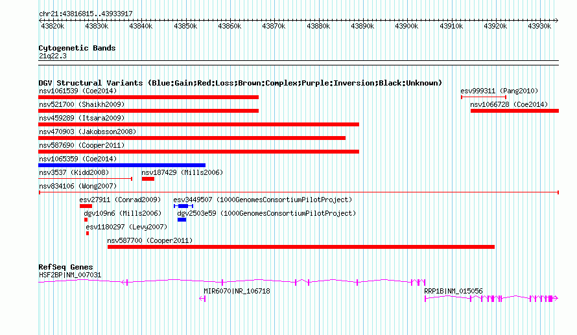Click the 43860k ruler position
Screen dimensions: 577x335
coord(230,26)
